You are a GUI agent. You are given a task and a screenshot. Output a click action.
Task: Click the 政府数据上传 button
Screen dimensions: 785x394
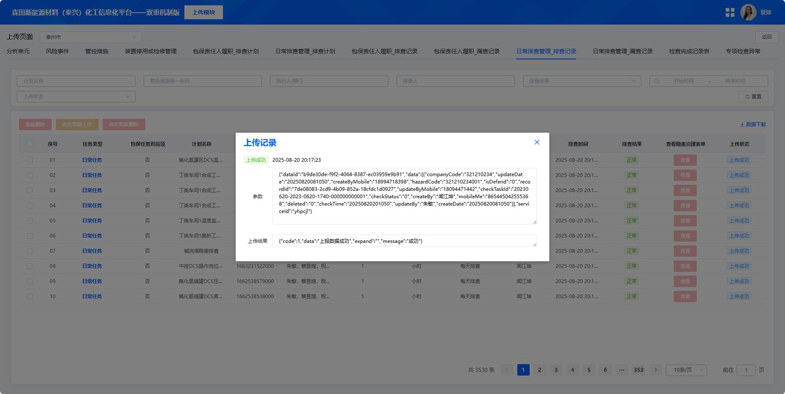coord(77,125)
